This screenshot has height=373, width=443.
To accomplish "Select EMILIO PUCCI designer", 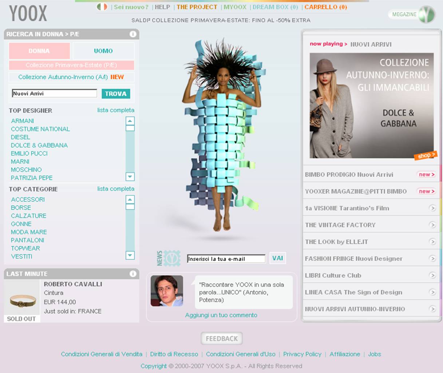I will point(29,153).
